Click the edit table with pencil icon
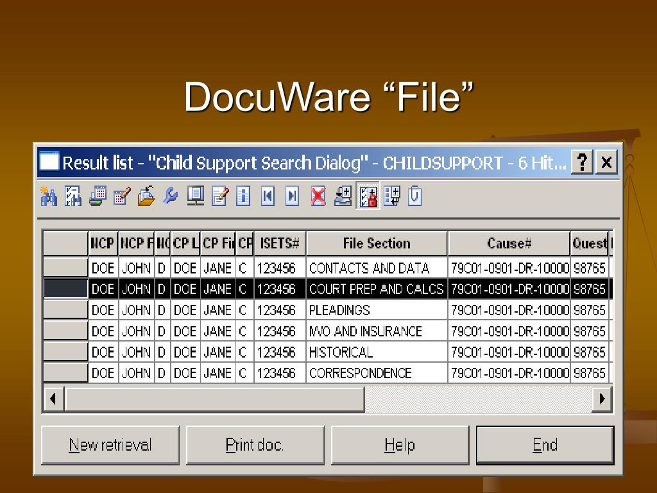Image resolution: width=657 pixels, height=493 pixels. [122, 196]
